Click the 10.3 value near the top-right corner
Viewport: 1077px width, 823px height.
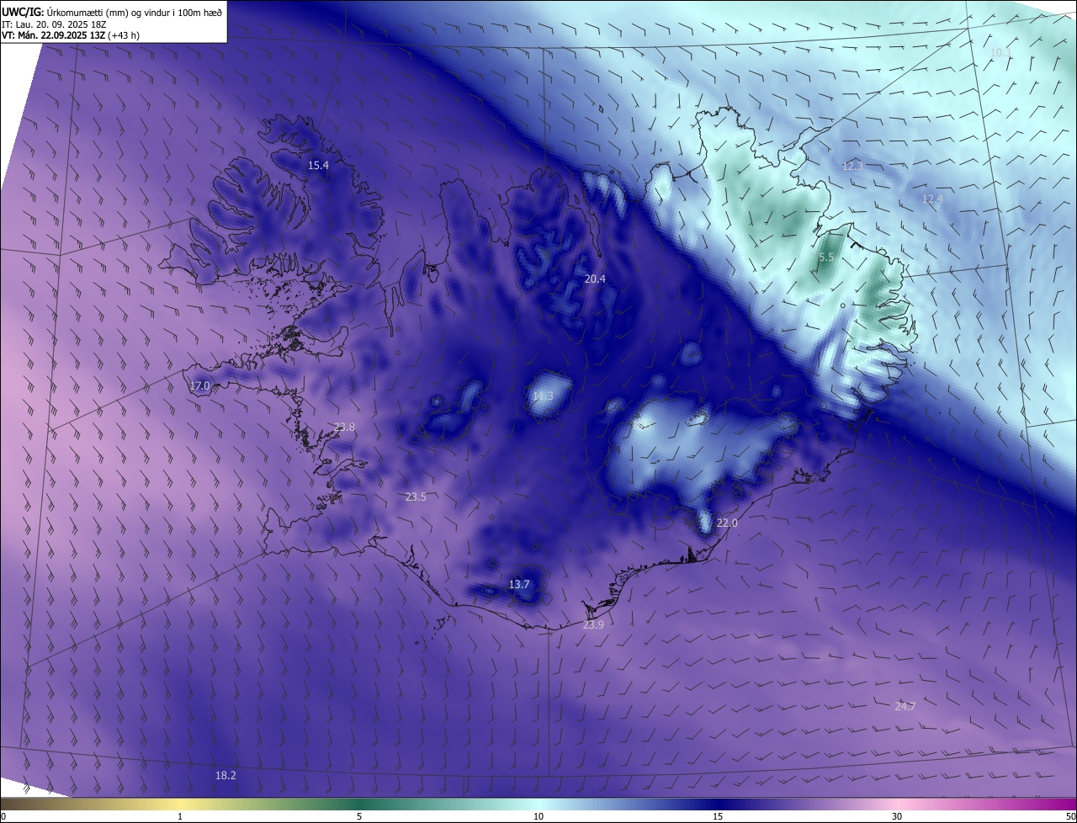(x=1000, y=53)
